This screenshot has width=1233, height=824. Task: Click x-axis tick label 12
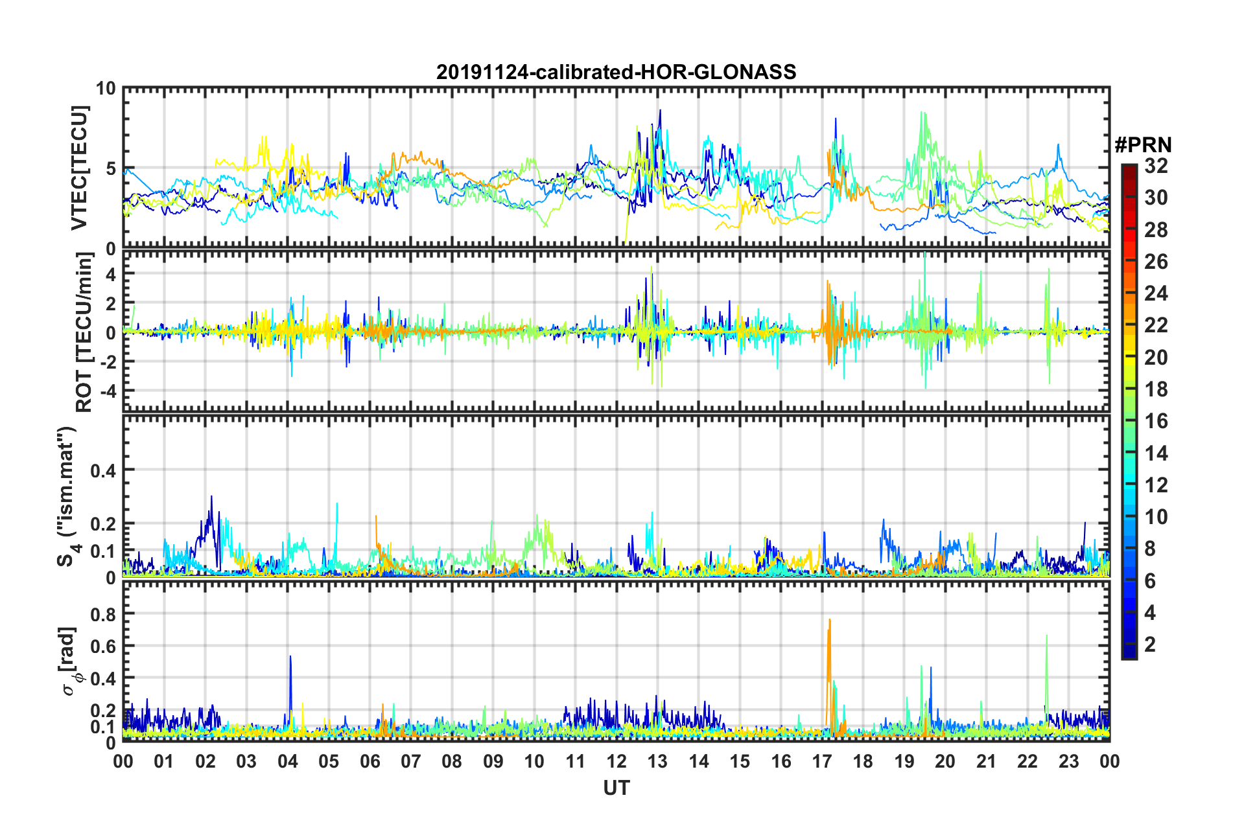click(x=616, y=761)
